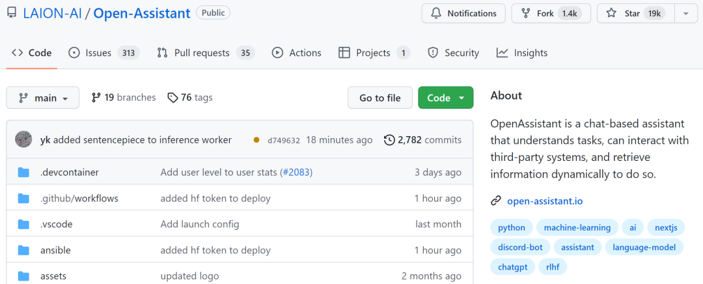
Task: Click the link icon beside open-assistant.io
Action: point(496,201)
